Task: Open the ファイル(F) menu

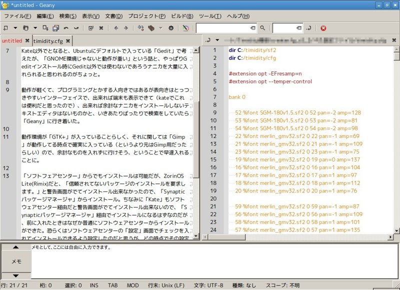Action: point(17,16)
